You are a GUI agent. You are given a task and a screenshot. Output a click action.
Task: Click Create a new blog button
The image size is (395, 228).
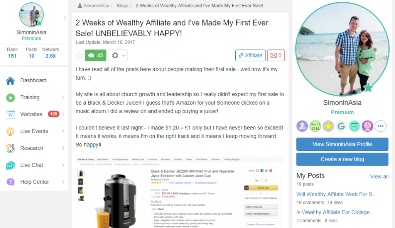tap(342, 159)
